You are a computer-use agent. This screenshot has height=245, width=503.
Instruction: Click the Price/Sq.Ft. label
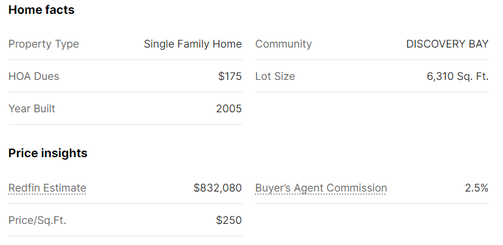pyautogui.click(x=37, y=221)
